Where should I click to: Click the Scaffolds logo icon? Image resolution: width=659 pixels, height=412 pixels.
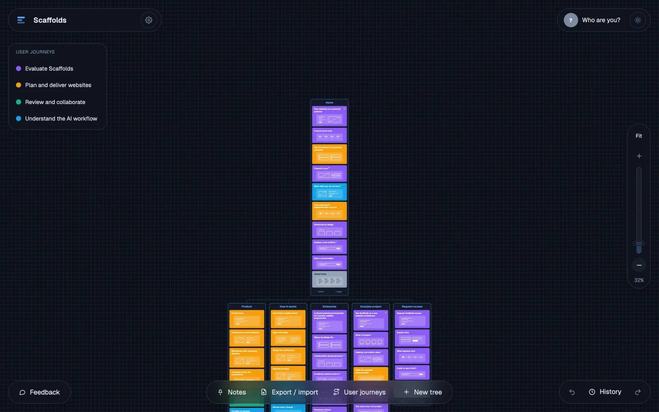pos(21,20)
